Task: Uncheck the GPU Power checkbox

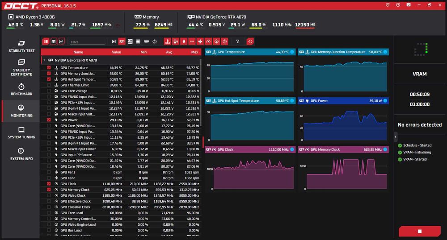Action: pos(49,120)
